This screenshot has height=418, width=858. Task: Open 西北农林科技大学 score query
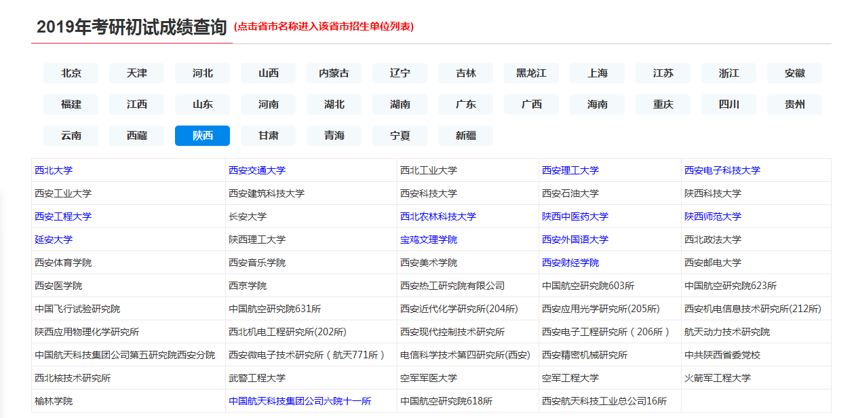coord(438,216)
